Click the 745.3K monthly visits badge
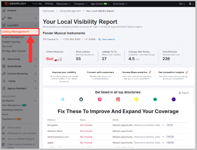The image size is (197, 150). point(170,137)
